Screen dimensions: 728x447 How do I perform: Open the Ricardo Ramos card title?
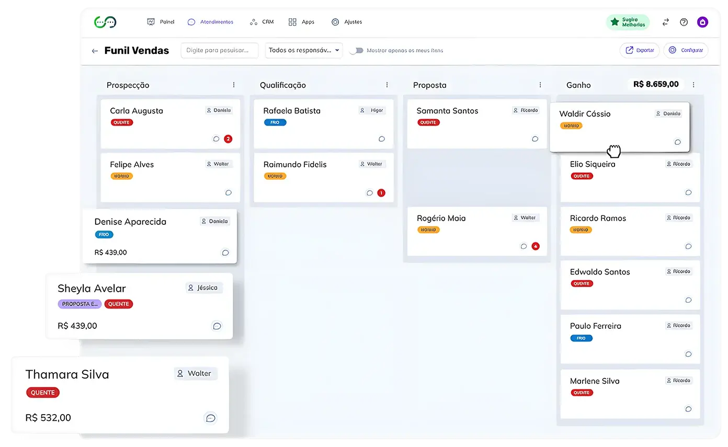(598, 218)
